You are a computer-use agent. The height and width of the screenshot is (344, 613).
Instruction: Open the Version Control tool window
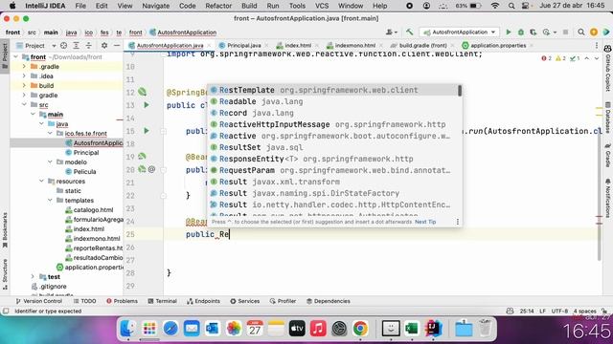[x=38, y=301]
